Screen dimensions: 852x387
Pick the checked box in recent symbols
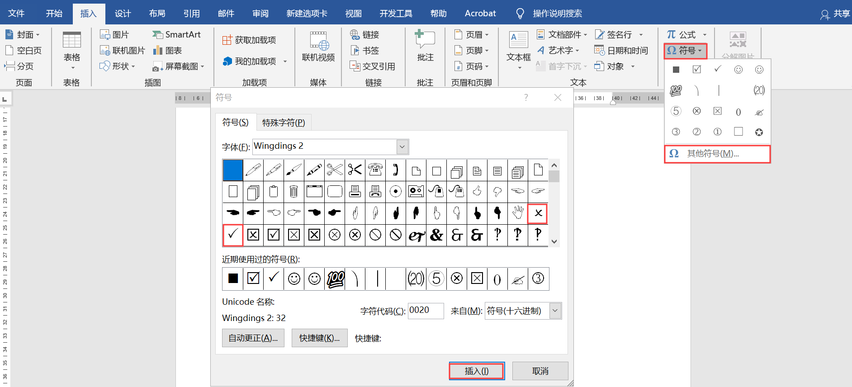pyautogui.click(x=253, y=278)
